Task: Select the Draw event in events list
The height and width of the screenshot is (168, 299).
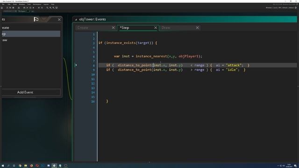Action: [x=31, y=40]
